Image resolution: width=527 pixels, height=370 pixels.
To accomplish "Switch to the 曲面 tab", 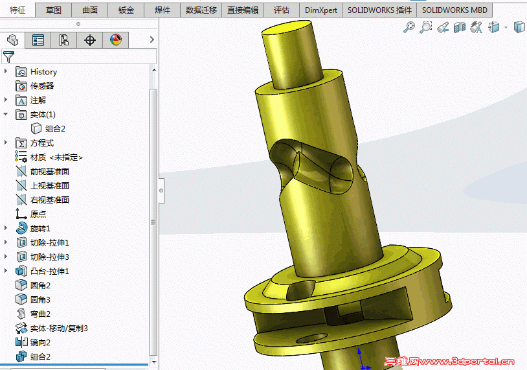I will click(90, 10).
